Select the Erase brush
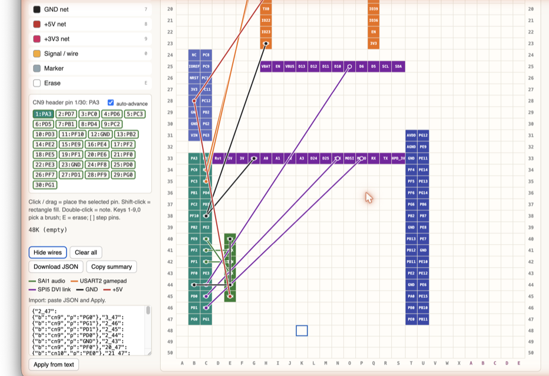The height and width of the screenshot is (376, 549). click(90, 83)
